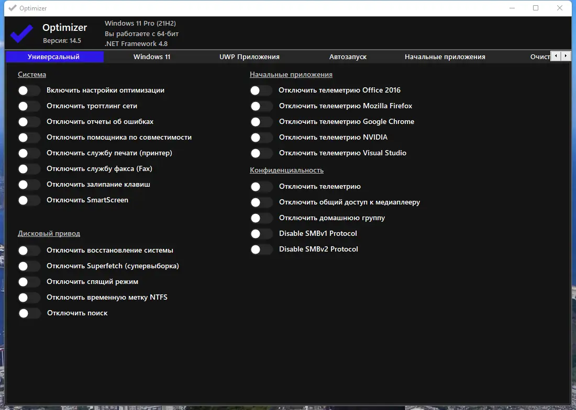Toggle Disable SMBv1 Protocol switch
The height and width of the screenshot is (410, 576).
point(261,234)
